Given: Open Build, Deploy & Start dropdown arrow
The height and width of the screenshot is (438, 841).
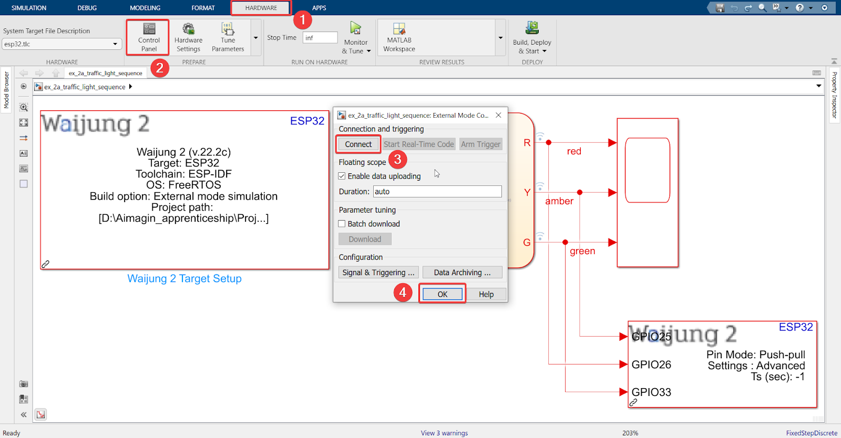Looking at the screenshot, I should click(x=545, y=51).
